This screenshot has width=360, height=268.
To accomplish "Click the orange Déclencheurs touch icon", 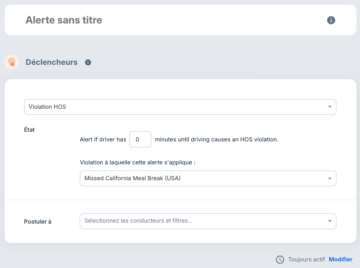I will [x=11, y=62].
